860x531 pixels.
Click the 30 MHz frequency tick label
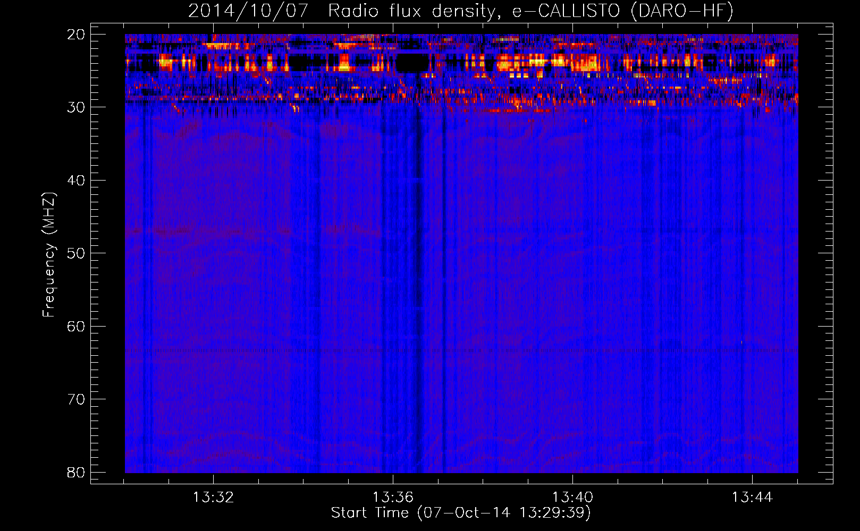point(76,107)
